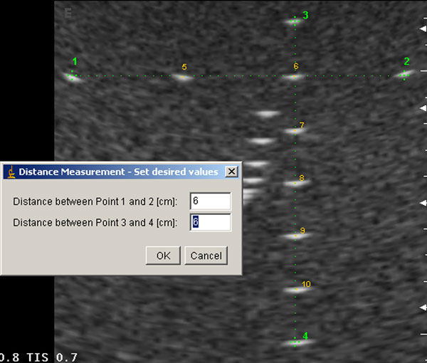Cancel the Distance Measurement dialog
This screenshot has height=363, width=427.
pyautogui.click(x=206, y=256)
